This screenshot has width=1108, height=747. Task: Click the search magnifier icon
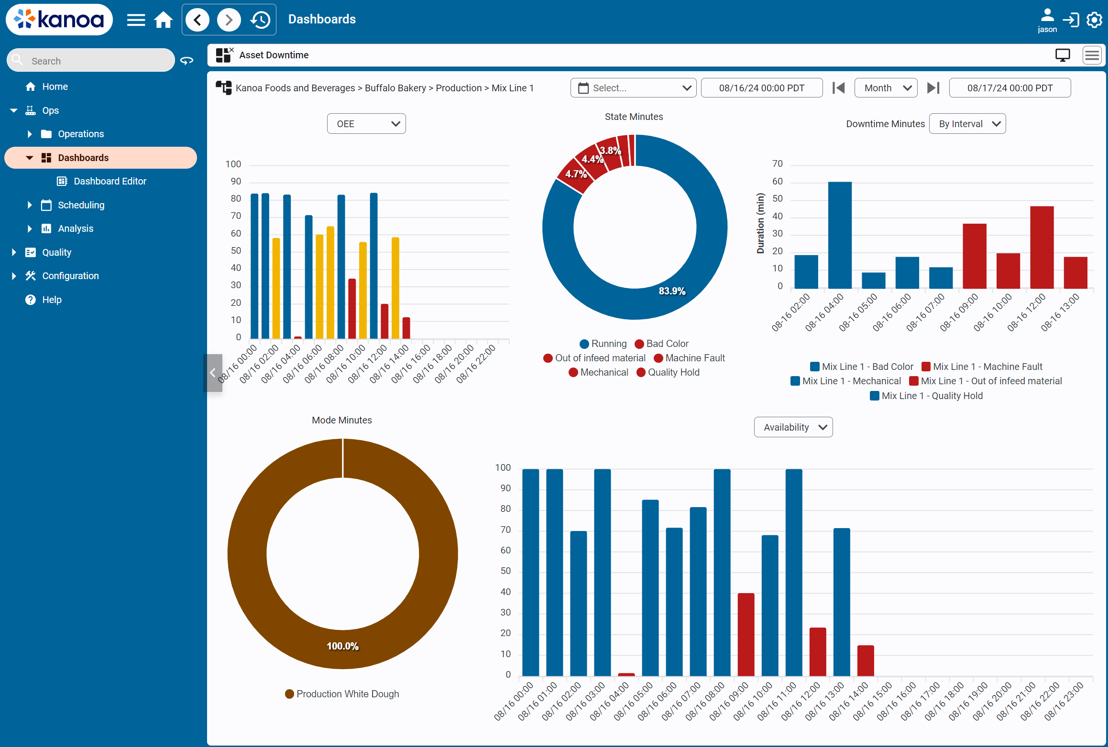tap(18, 60)
